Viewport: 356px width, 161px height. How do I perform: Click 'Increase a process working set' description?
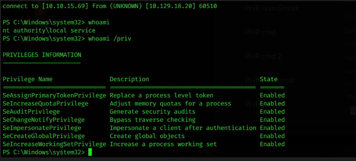pyautogui.click(x=164, y=144)
